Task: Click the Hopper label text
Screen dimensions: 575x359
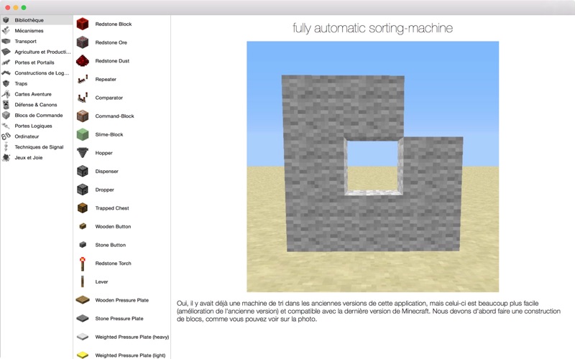Action: pyautogui.click(x=103, y=153)
